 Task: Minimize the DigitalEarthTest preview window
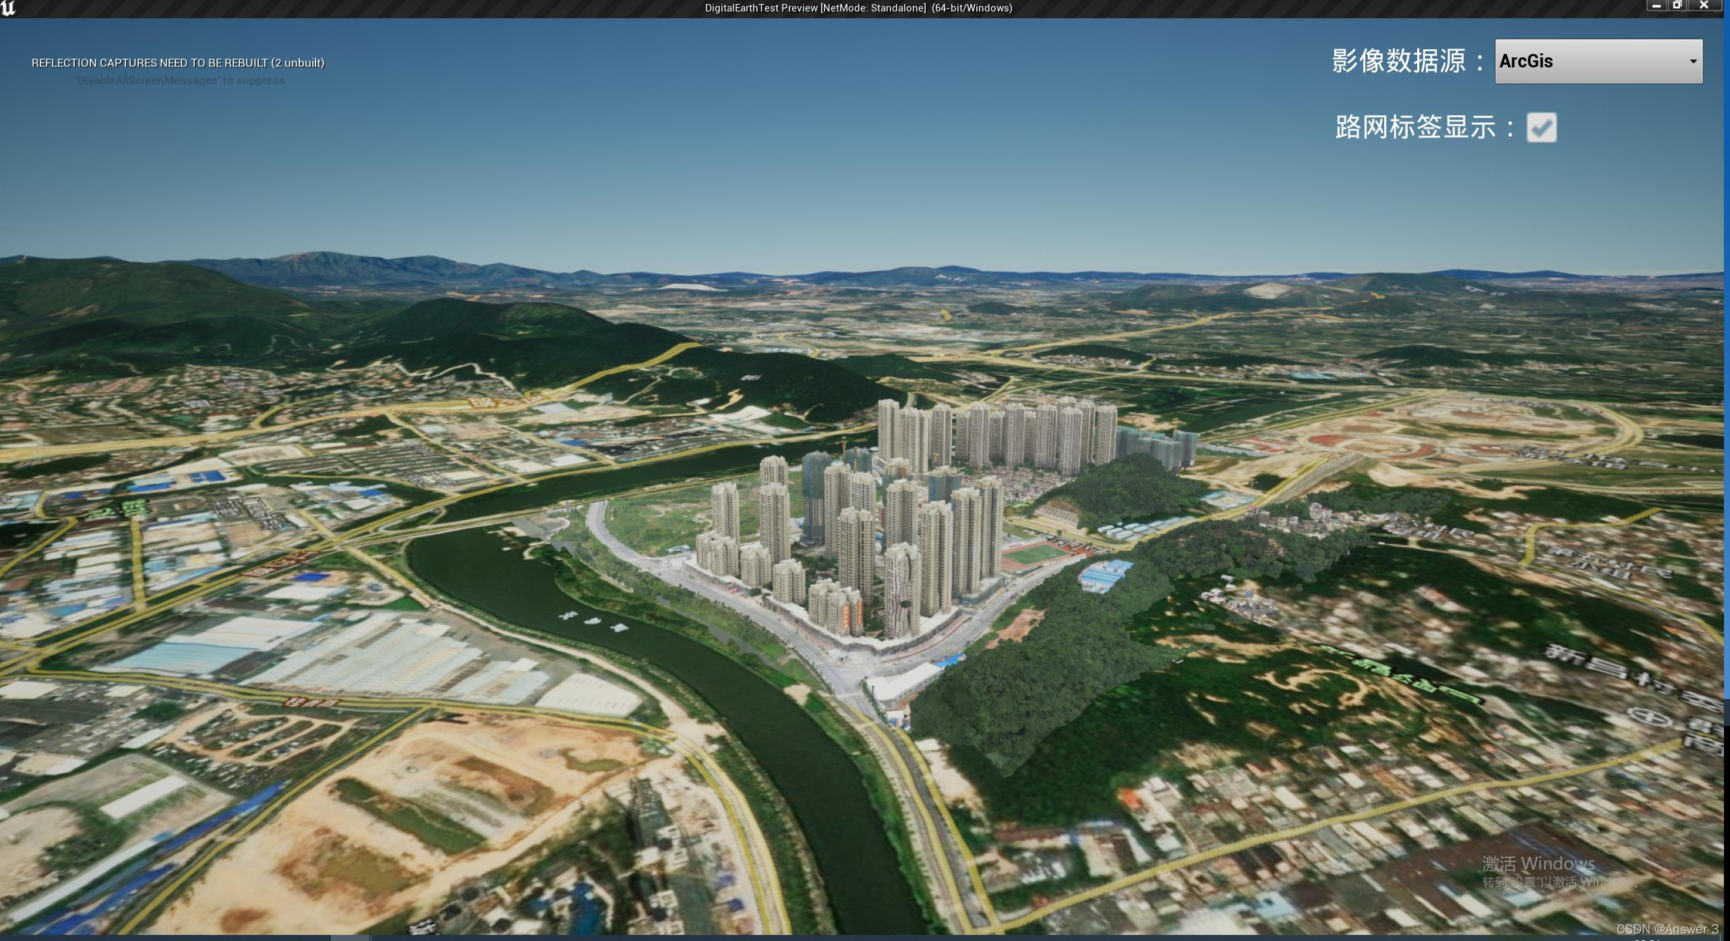tap(1656, 5)
